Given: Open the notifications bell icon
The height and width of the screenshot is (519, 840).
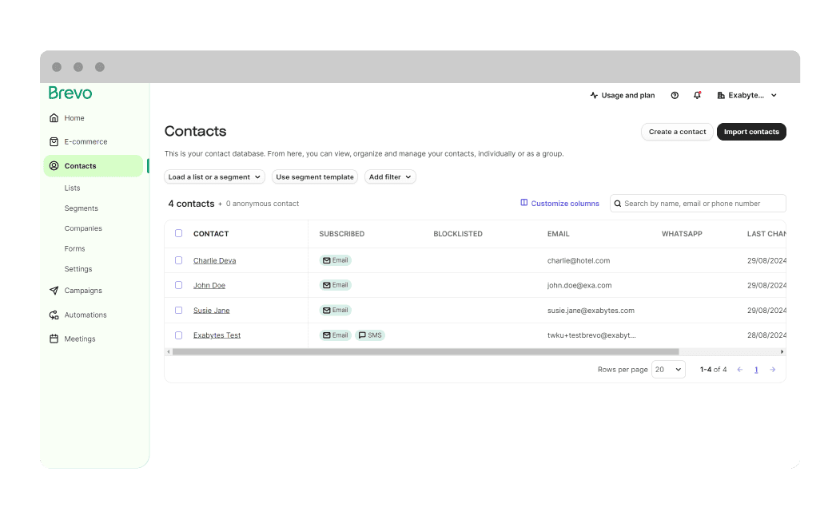Looking at the screenshot, I should click(697, 95).
